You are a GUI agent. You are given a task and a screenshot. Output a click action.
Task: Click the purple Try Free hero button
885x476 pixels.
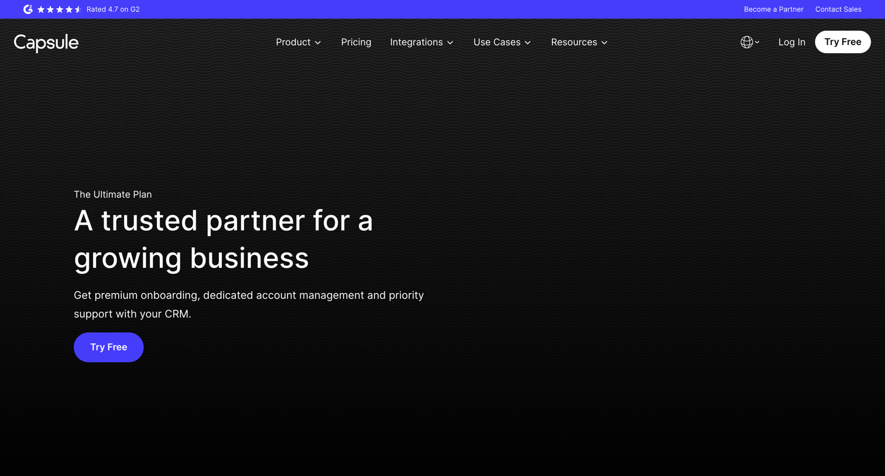109,347
